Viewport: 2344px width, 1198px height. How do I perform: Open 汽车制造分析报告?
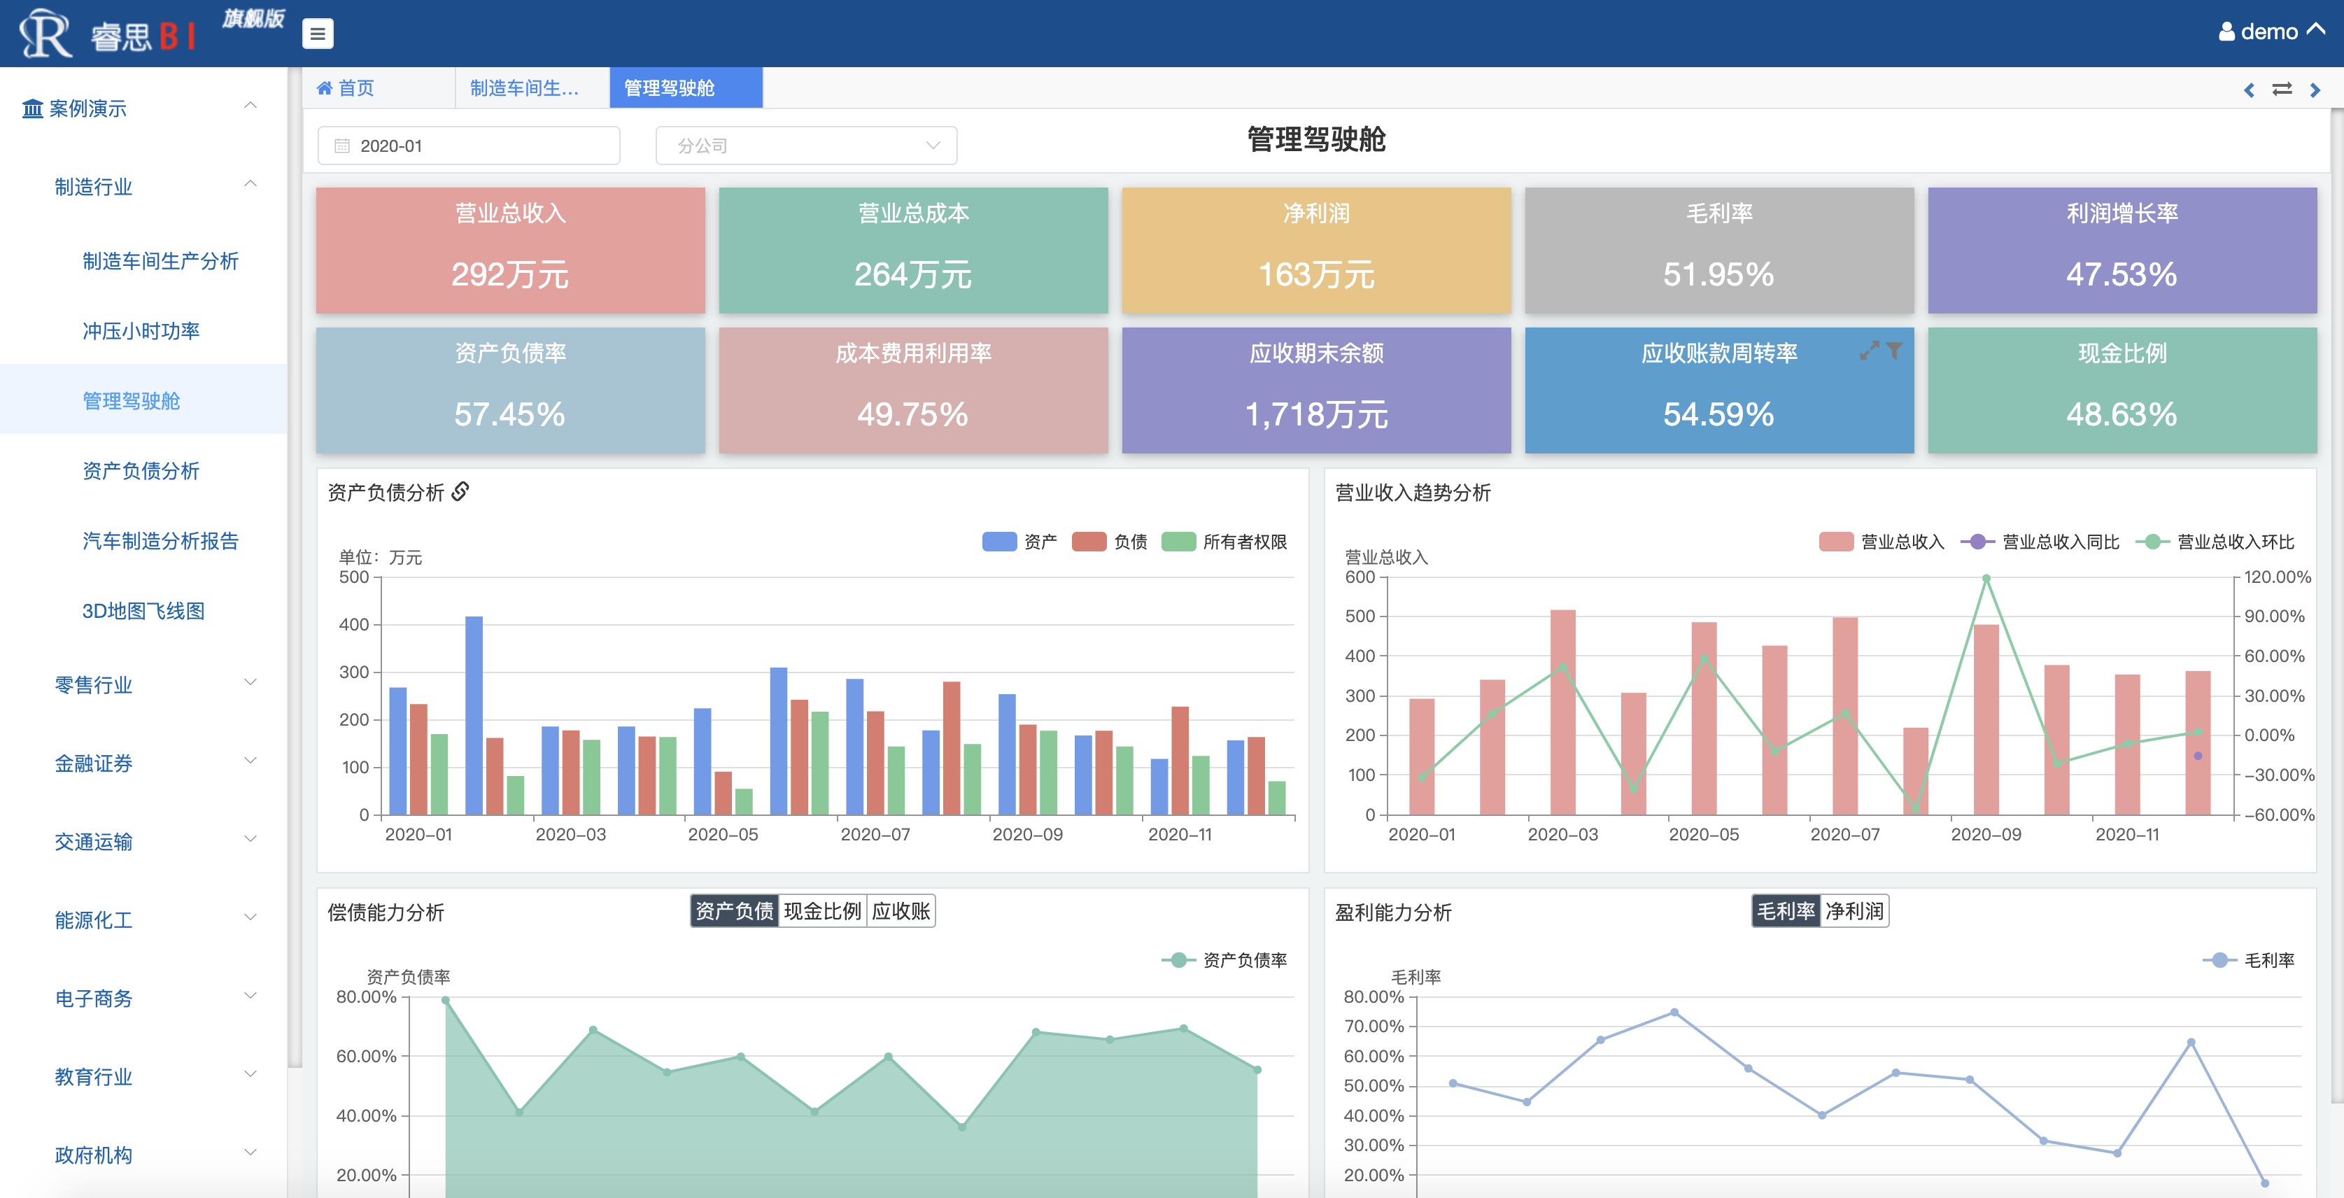(x=160, y=541)
